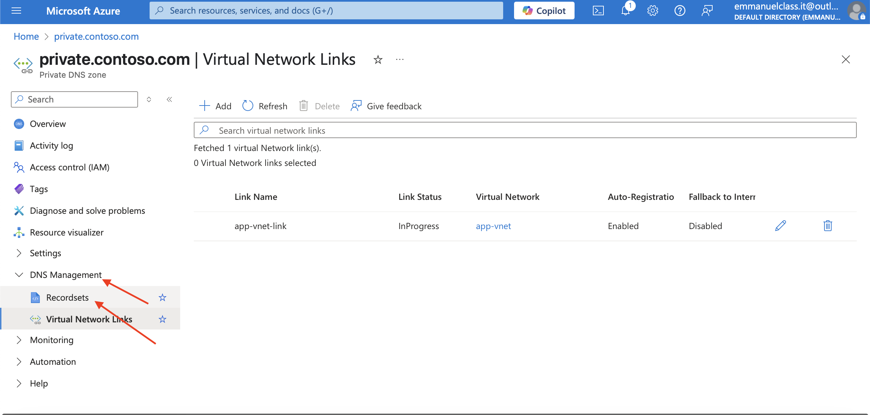Click the Microsoft Azure logo text
Screen dimensions: 870x415
click(x=83, y=11)
